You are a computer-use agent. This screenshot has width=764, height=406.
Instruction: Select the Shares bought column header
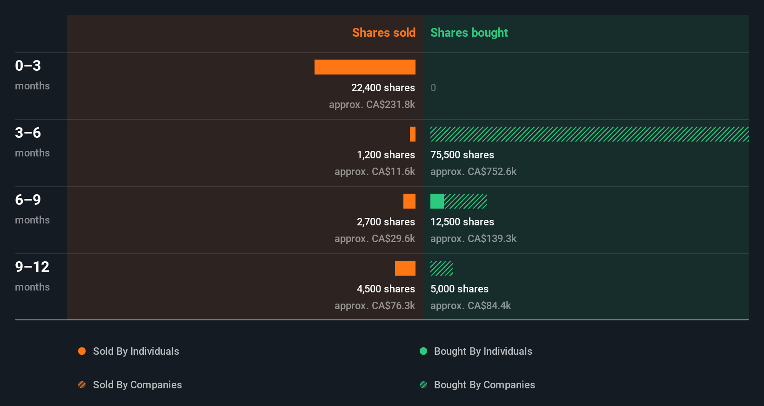pyautogui.click(x=469, y=33)
